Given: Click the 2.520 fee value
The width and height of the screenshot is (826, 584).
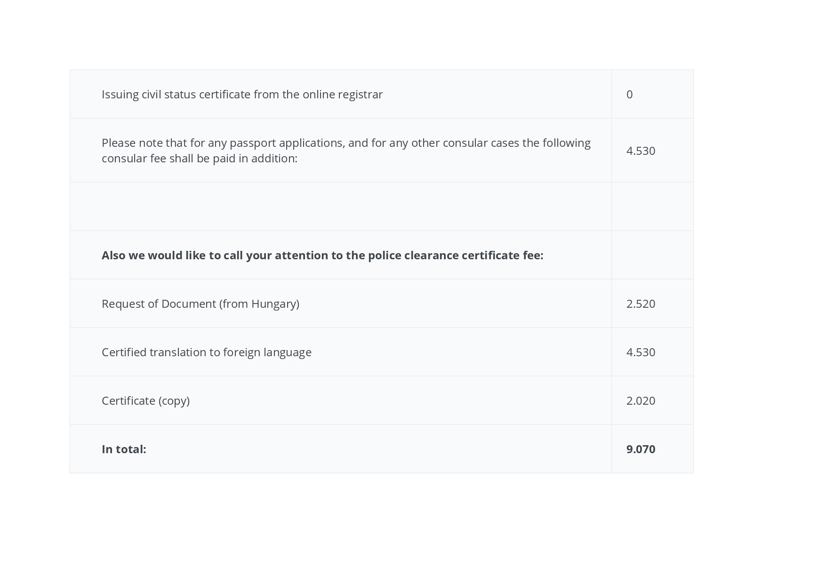Looking at the screenshot, I should pyautogui.click(x=641, y=304).
